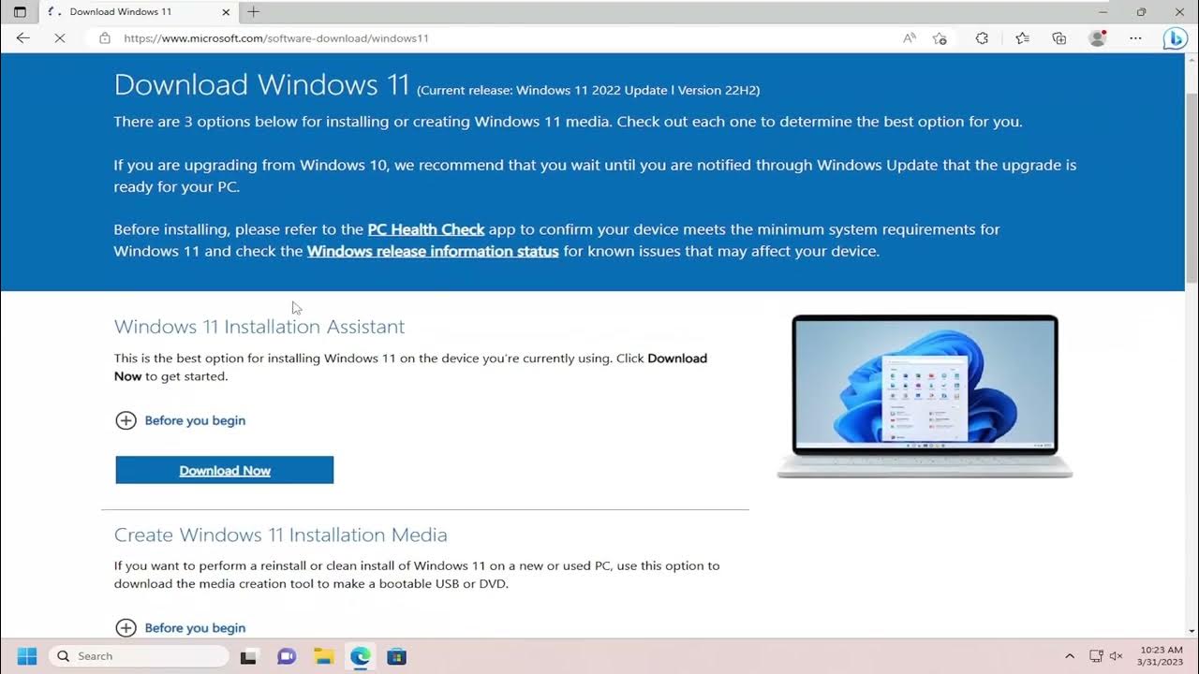Screen dimensions: 1199x674
Task: Click the Windows 11 Installation Assistant heading
Action: (259, 327)
